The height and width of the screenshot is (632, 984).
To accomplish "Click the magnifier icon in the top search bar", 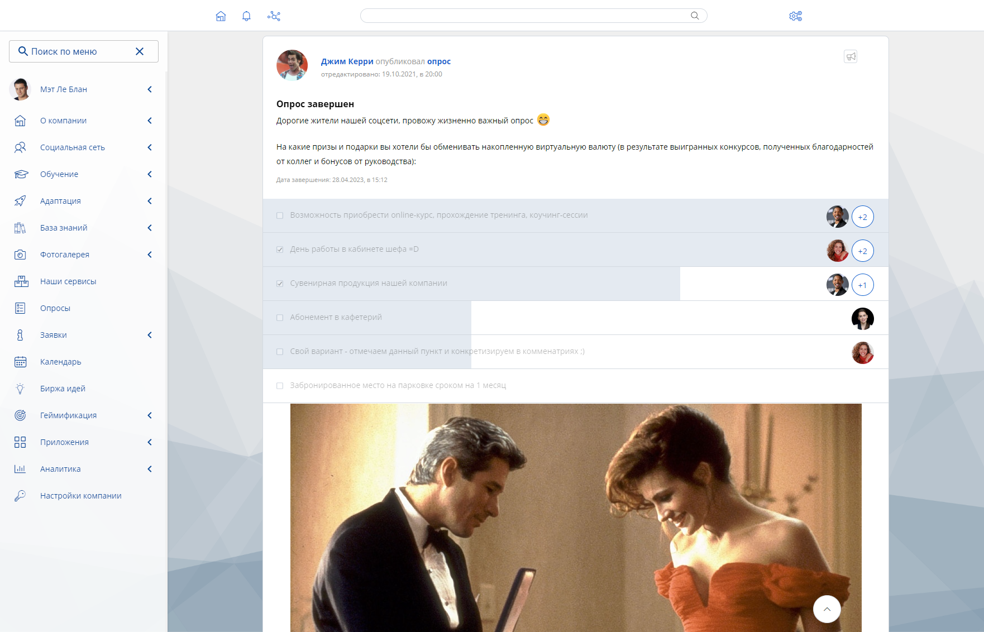I will [x=695, y=16].
